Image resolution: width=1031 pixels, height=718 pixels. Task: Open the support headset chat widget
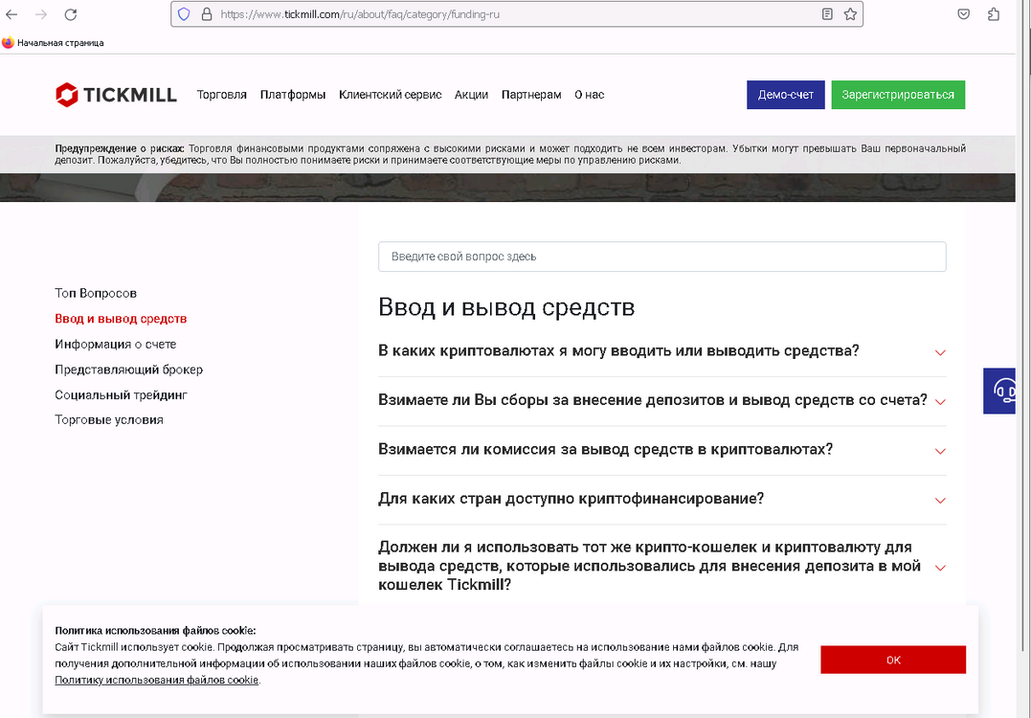pos(1000,391)
